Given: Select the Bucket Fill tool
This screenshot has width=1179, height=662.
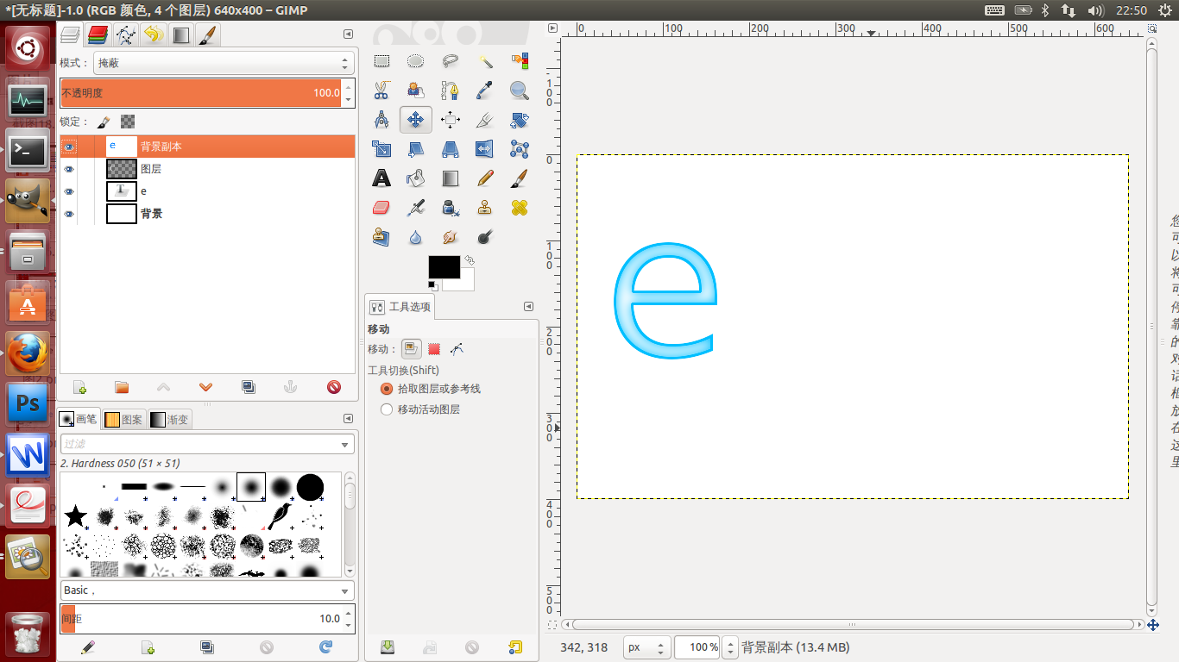Looking at the screenshot, I should coord(416,178).
